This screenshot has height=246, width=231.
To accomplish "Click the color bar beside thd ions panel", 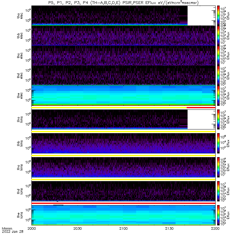I will (218, 191).
